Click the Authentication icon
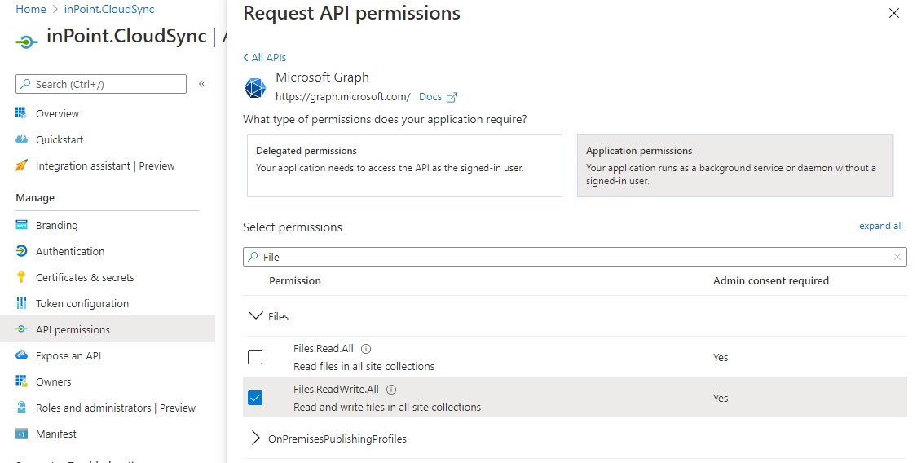Viewport: 917px width, 463px height. [21, 251]
